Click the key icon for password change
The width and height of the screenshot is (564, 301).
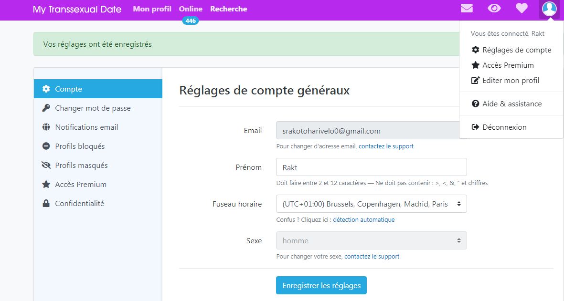pos(46,108)
